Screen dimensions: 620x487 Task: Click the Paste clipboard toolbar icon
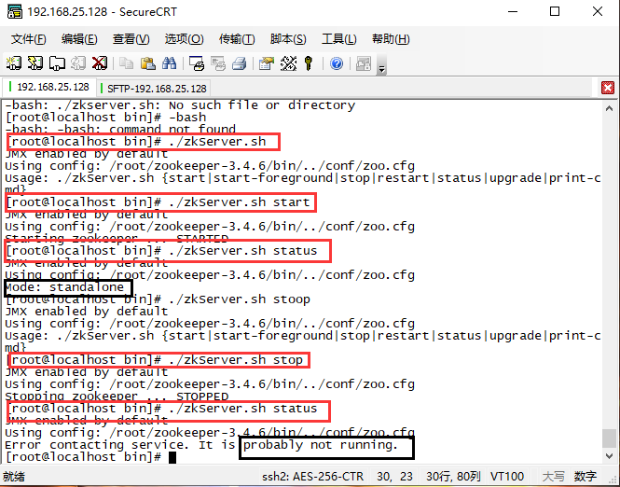(148, 63)
